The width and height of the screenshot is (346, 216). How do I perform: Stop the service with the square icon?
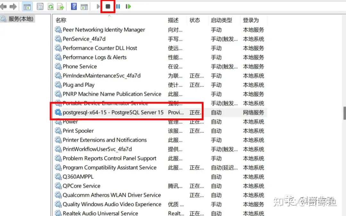pyautogui.click(x=108, y=7)
